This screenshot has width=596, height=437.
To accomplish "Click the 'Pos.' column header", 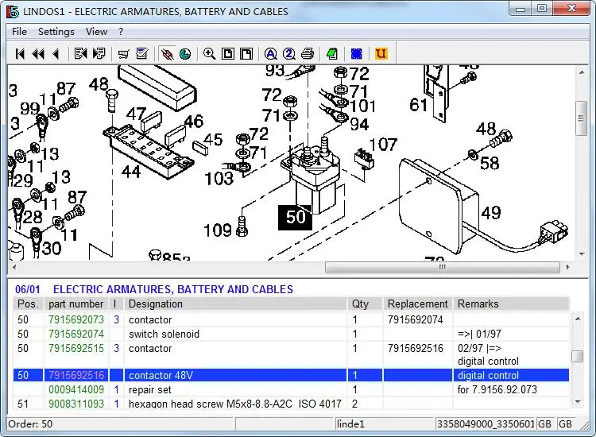I will [28, 304].
